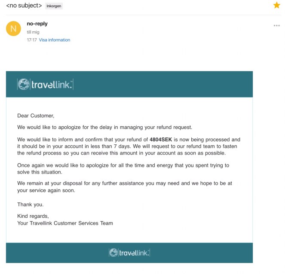Image resolution: width=285 pixels, height=274 pixels.
Task: Click the 'Dear Customer,' greeting line
Action: click(36, 116)
